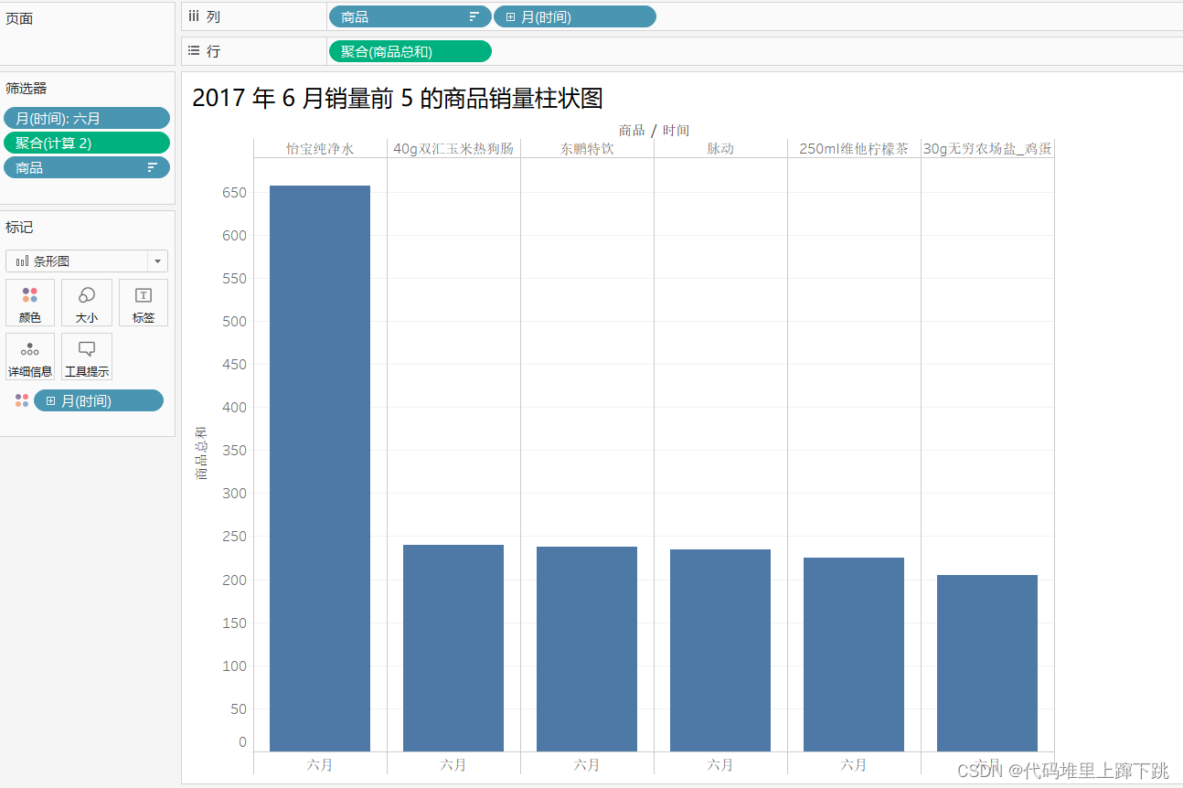Select the 商品 filter pill
The height and width of the screenshot is (788, 1183).
point(87,167)
